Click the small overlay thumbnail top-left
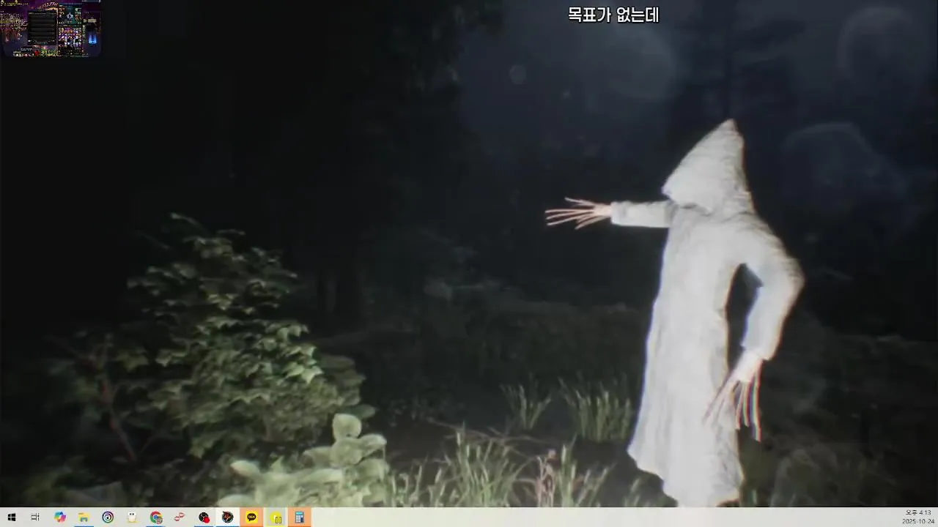Image resolution: width=938 pixels, height=527 pixels. [51, 29]
